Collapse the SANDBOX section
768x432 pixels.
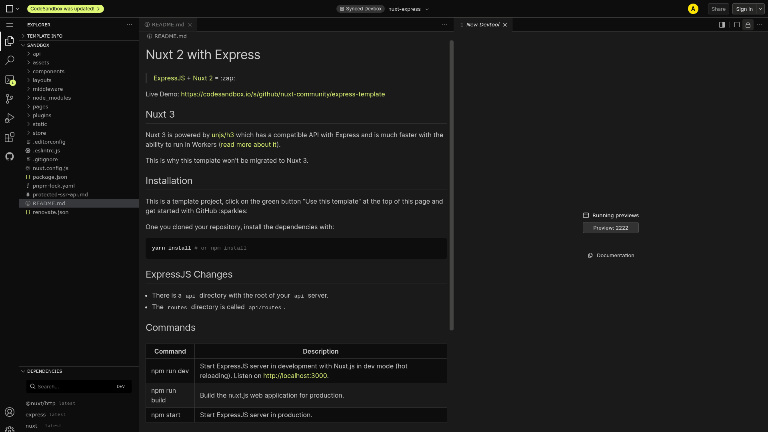[x=79, y=45]
